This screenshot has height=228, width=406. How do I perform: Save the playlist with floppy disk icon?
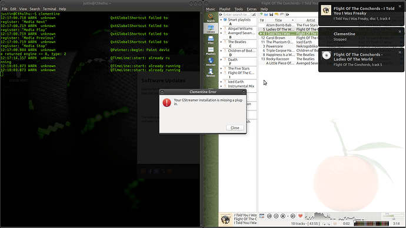(x=271, y=15)
